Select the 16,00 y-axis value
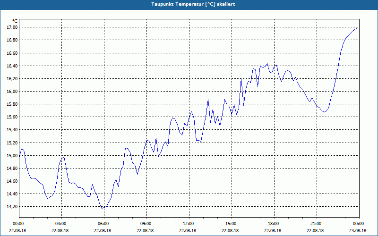The height and width of the screenshot is (236, 378). (x=12, y=91)
